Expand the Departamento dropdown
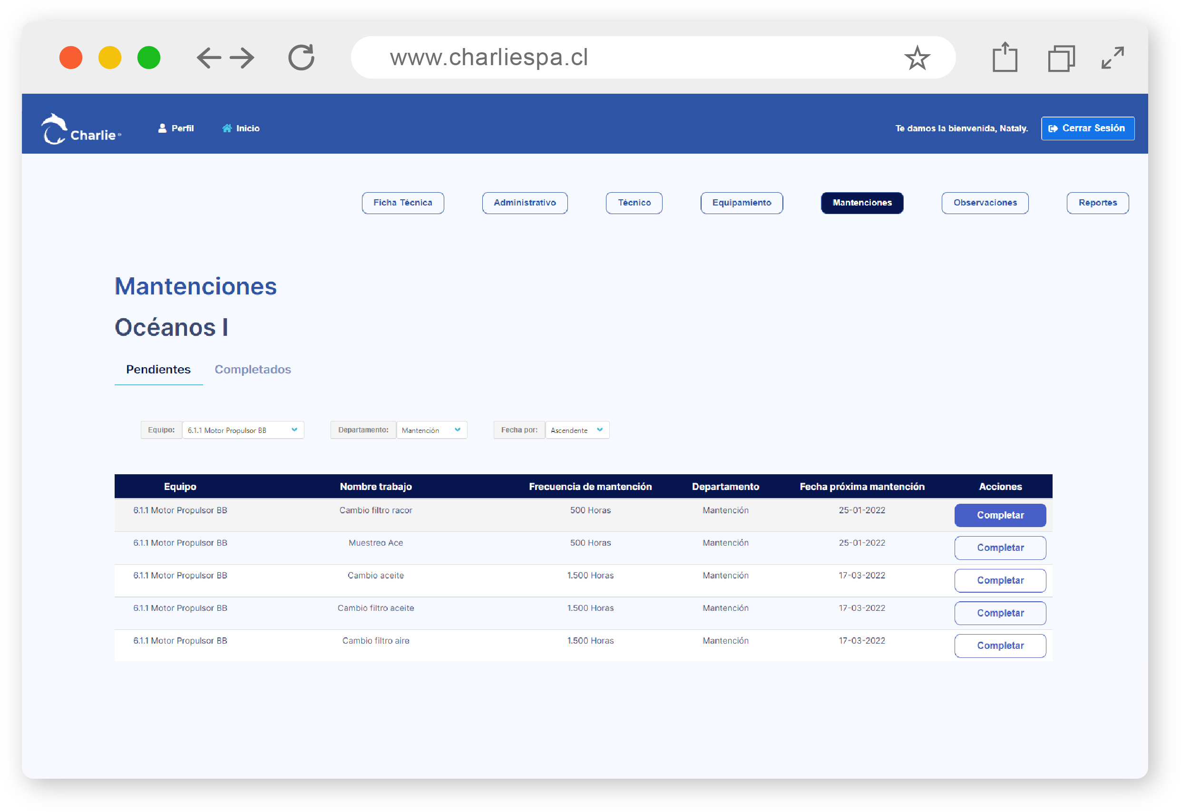 431,430
